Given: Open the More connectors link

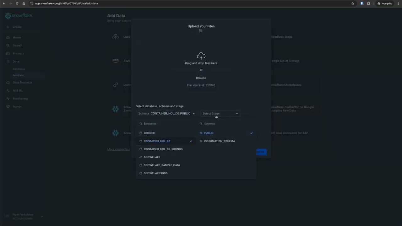Looking at the screenshot, I should click(x=118, y=149).
